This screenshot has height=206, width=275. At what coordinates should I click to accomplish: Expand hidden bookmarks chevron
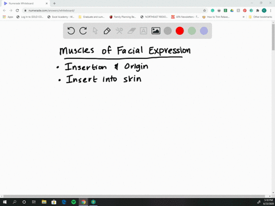(243, 17)
